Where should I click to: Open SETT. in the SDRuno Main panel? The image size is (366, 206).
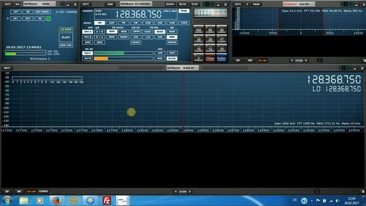[x=7, y=4]
